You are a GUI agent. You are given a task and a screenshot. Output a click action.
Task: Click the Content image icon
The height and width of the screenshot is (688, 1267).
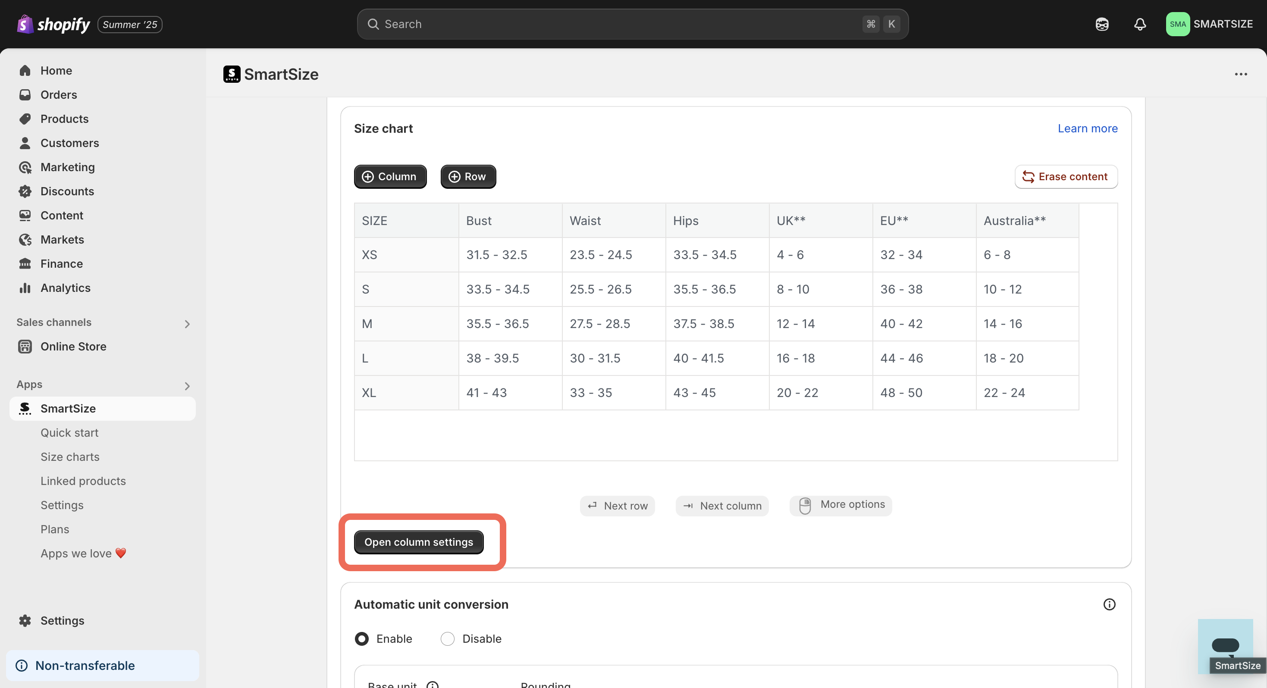click(x=25, y=216)
